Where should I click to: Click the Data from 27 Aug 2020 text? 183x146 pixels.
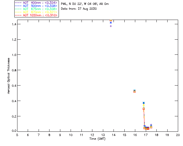coord(79,9)
